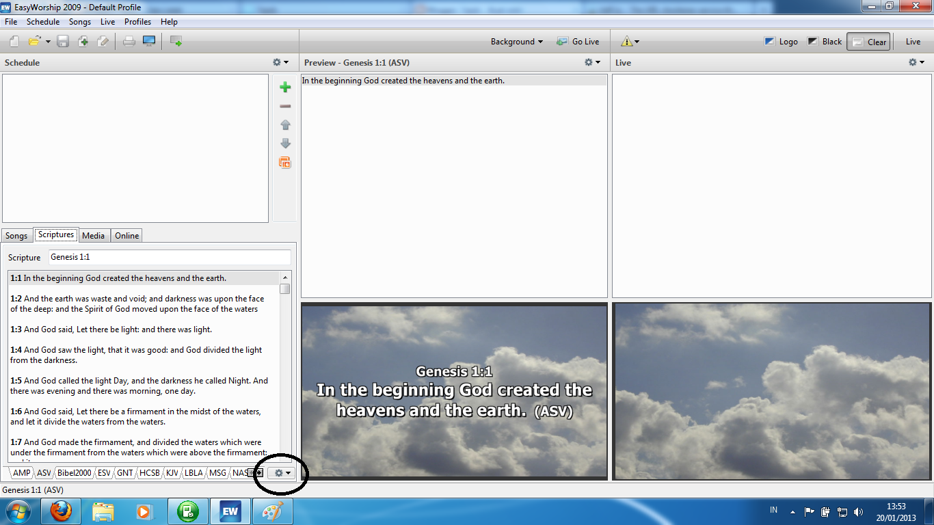
Task: Open the Schedule menu in the menu bar
Action: click(43, 22)
